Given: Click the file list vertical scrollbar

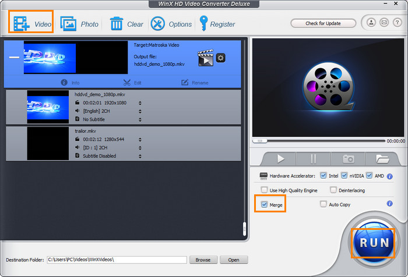Looking at the screenshot, I should point(244,229).
